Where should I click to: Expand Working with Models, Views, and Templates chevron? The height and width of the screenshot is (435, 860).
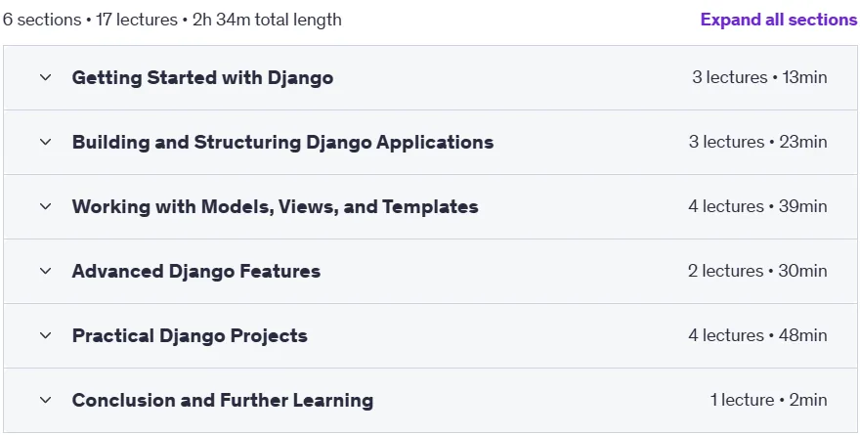coord(46,206)
